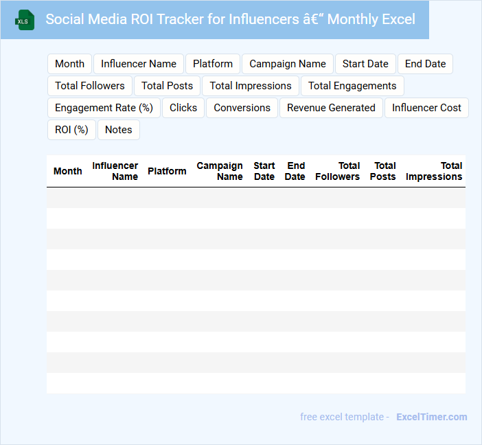Image resolution: width=482 pixels, height=445 pixels.
Task: Choose the Platform tag
Action: click(x=213, y=64)
